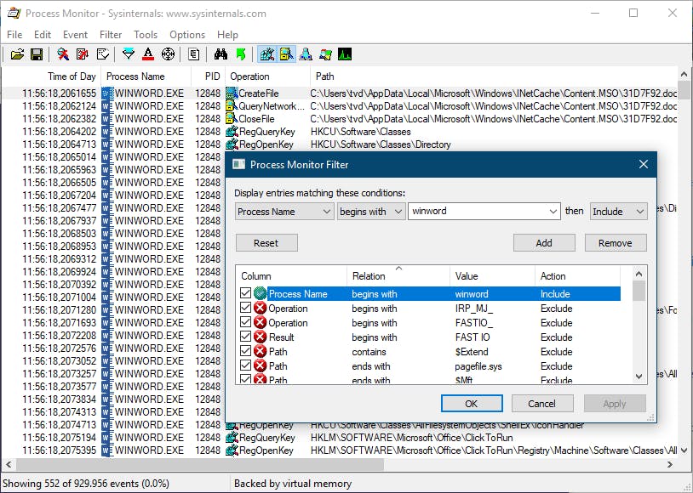Open the Filter menu
Image resolution: width=693 pixels, height=493 pixels.
[111, 35]
